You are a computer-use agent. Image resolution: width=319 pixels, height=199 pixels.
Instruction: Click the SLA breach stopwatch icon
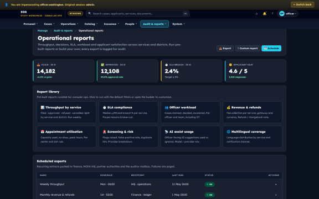(x=166, y=65)
